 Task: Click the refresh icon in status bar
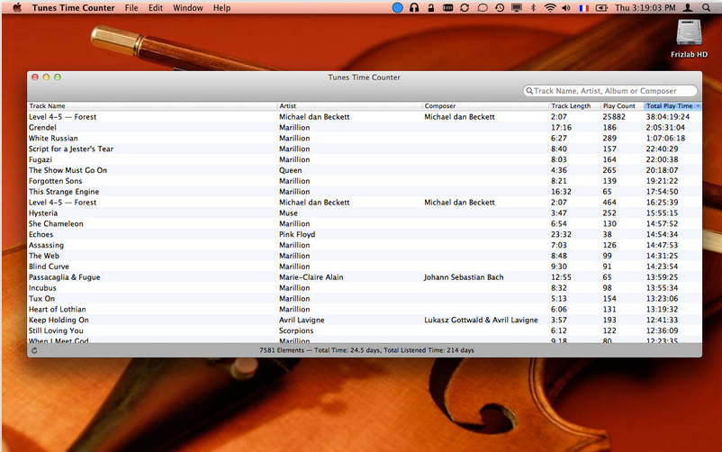34,350
